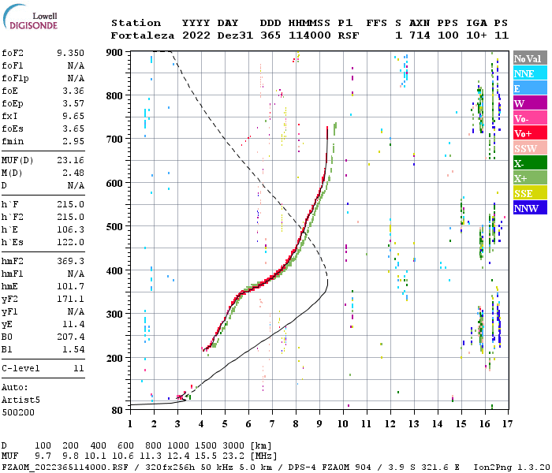Image resolution: width=552 pixels, height=473 pixels.
Task: Select the Vo- pink legend swatch
Action: 530,118
